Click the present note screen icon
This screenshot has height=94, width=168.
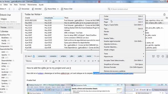pos(158,56)
